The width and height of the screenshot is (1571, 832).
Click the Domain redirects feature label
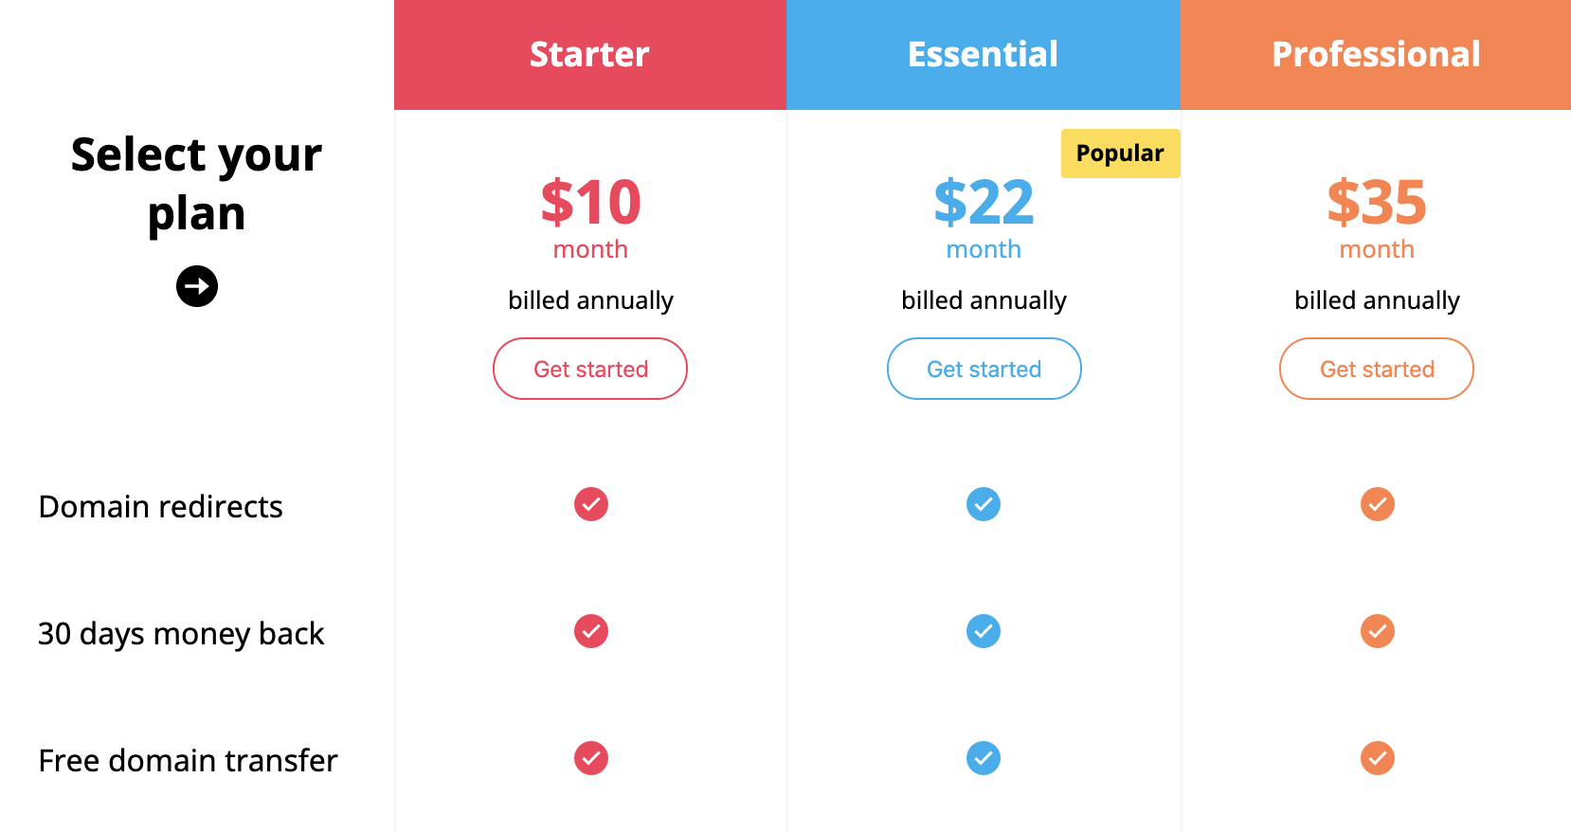point(161,507)
